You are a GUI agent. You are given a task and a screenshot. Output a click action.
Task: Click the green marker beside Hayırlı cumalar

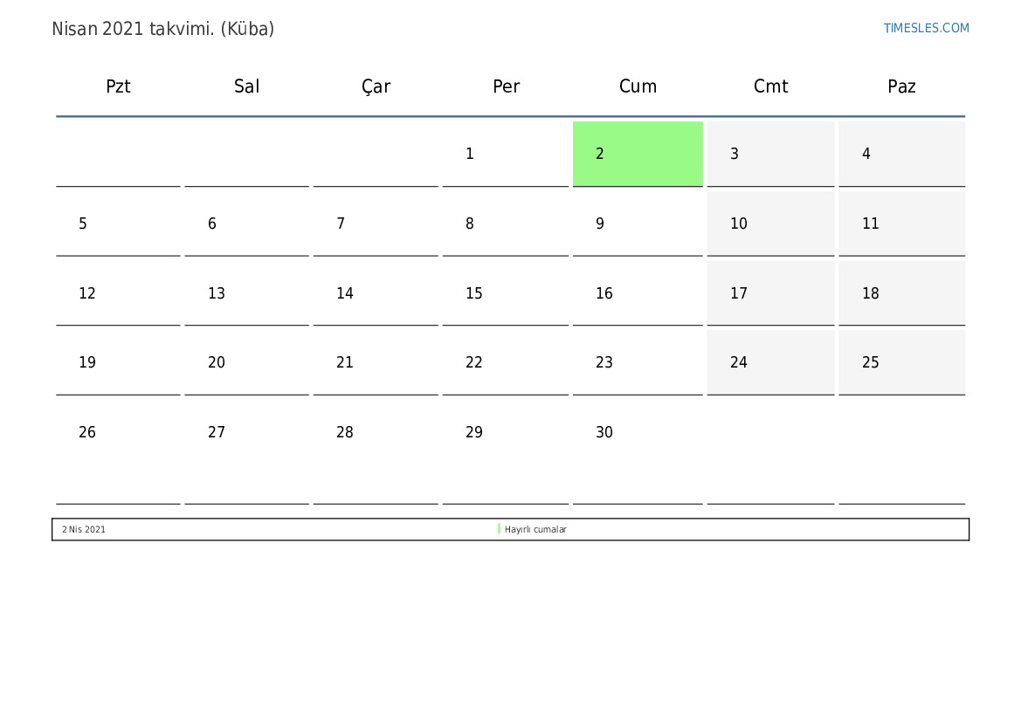point(499,529)
